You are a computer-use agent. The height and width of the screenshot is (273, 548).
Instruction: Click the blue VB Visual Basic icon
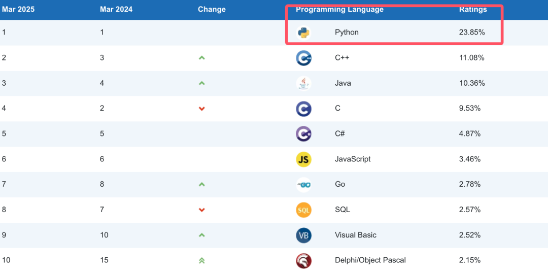tap(303, 235)
